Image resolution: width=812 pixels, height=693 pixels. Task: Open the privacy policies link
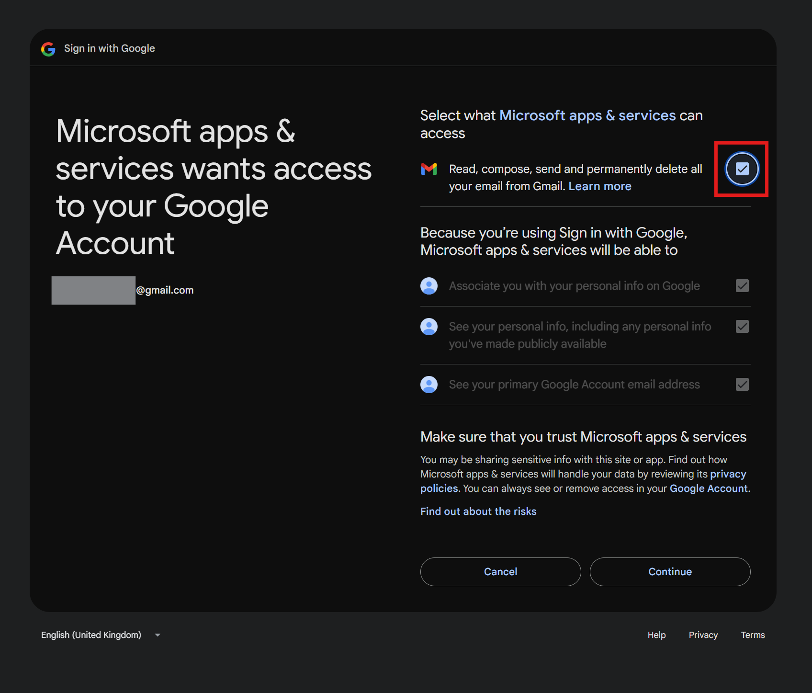click(583, 481)
